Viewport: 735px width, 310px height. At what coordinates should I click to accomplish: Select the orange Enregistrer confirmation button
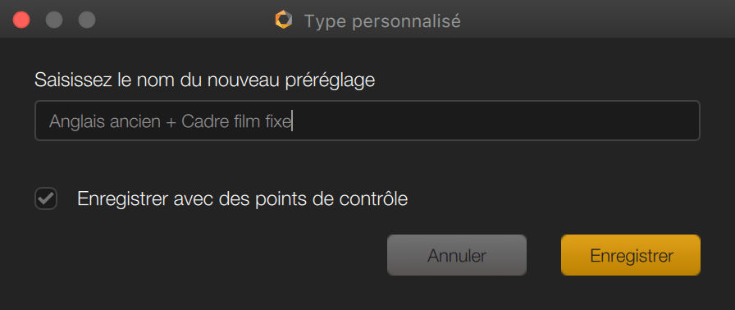[631, 255]
